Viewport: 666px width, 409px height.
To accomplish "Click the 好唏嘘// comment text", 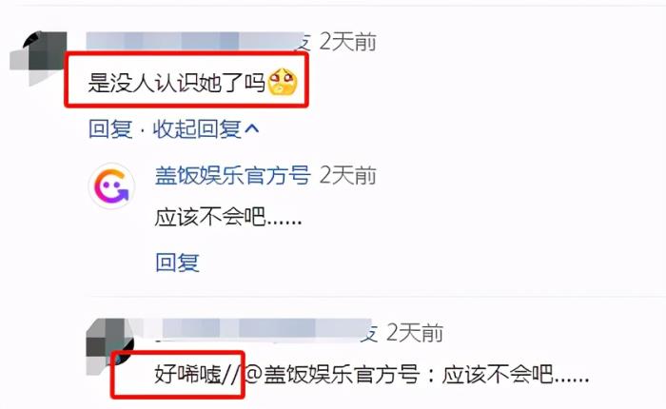I will point(198,375).
